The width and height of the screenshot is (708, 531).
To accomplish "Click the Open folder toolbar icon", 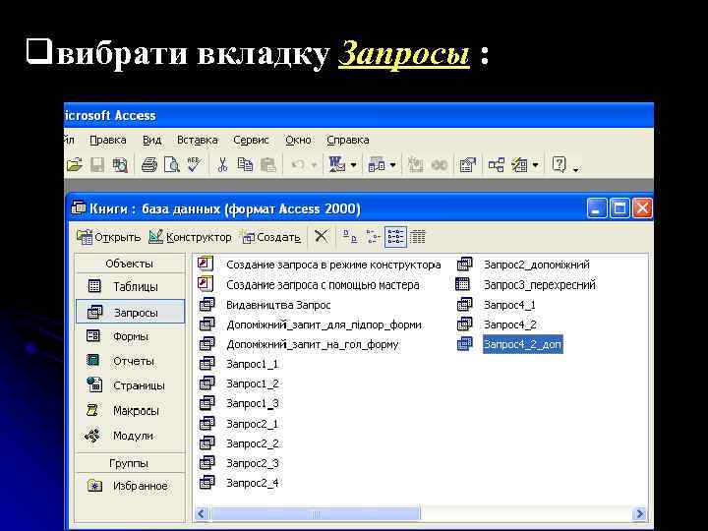I will pyautogui.click(x=74, y=165).
